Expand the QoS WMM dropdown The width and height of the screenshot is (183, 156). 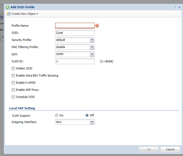[x=92, y=54]
